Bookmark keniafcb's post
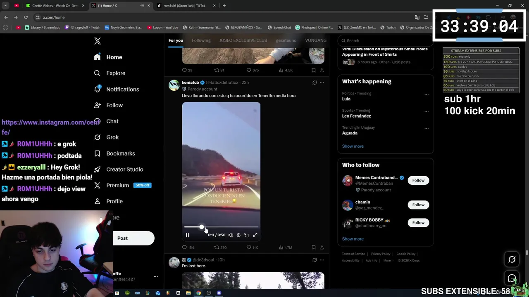 (313, 247)
